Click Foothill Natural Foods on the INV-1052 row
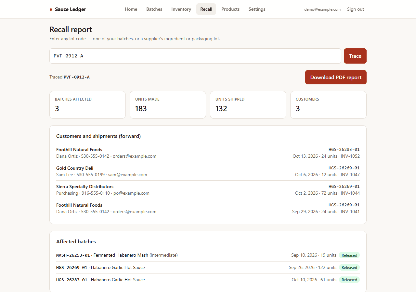The image size is (416, 292). pos(79,150)
